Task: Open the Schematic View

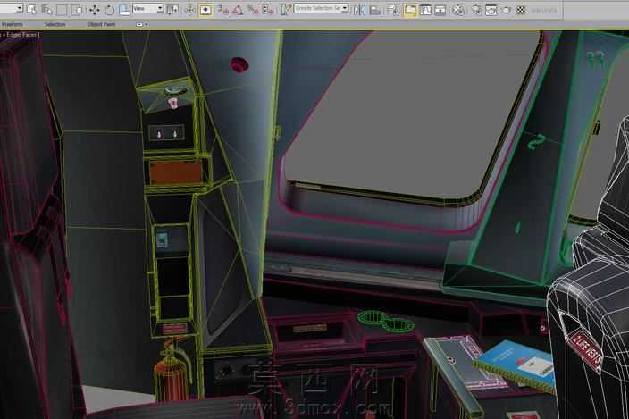Action: tap(440, 10)
